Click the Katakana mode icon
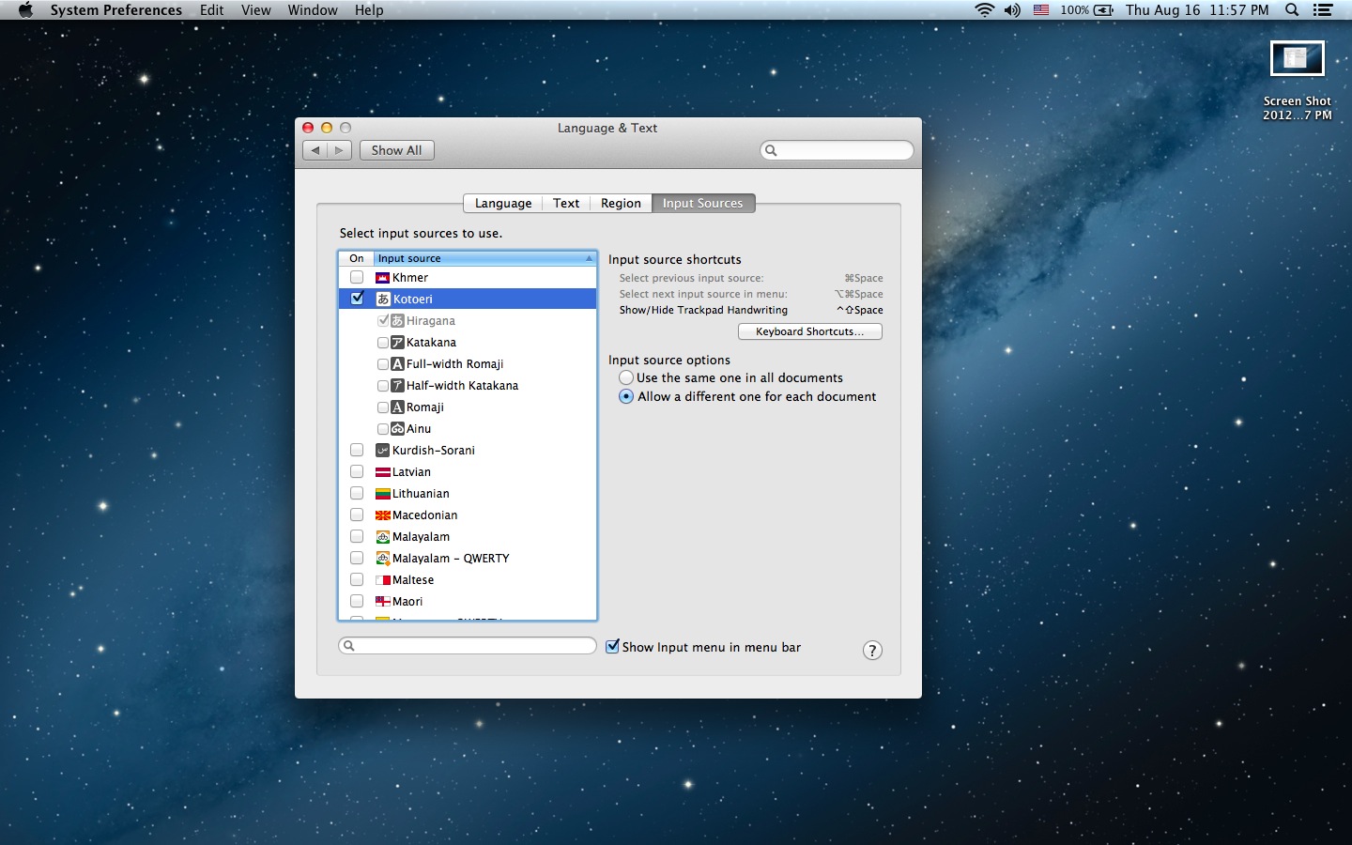This screenshot has height=845, width=1352. pyautogui.click(x=397, y=343)
